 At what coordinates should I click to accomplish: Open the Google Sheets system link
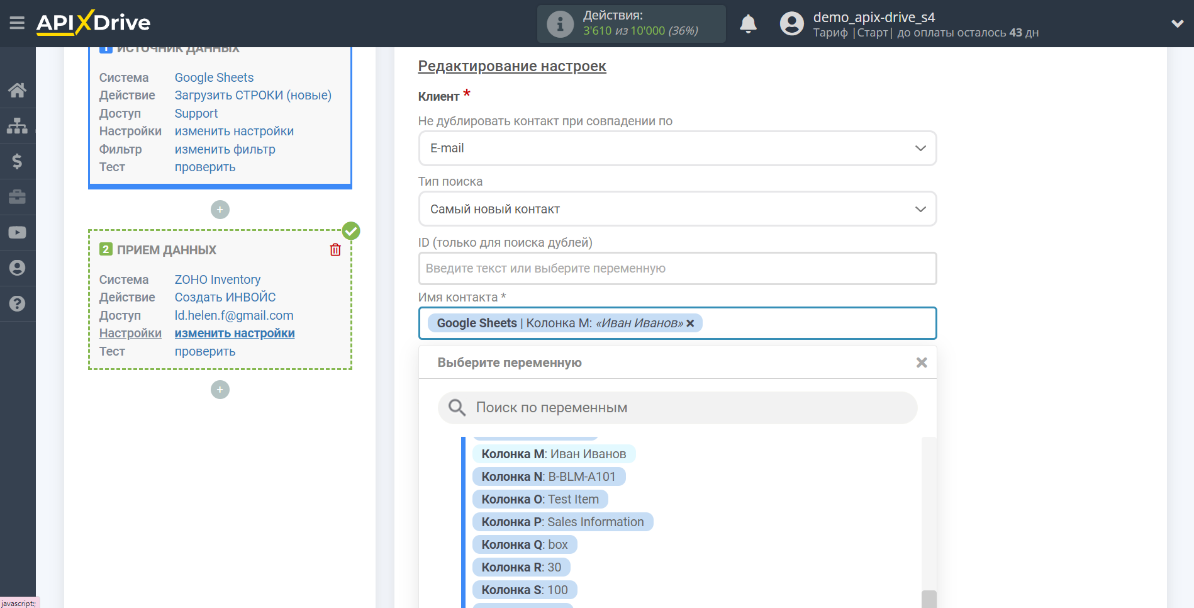coord(214,77)
